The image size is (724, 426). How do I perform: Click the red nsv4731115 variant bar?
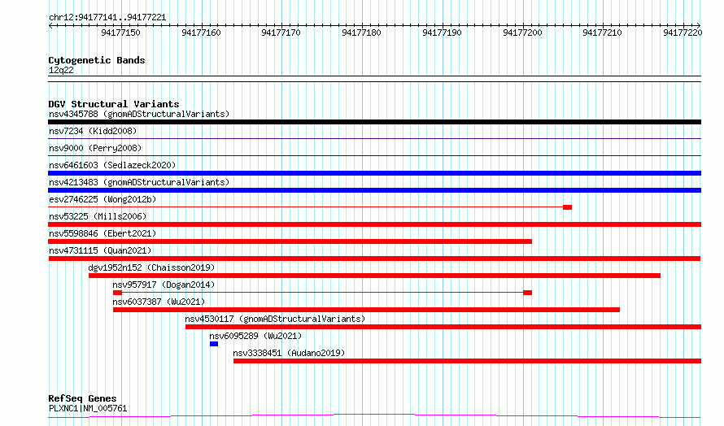click(374, 259)
